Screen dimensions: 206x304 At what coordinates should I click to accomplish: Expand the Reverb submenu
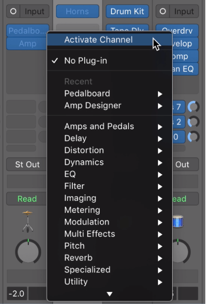tap(109, 258)
